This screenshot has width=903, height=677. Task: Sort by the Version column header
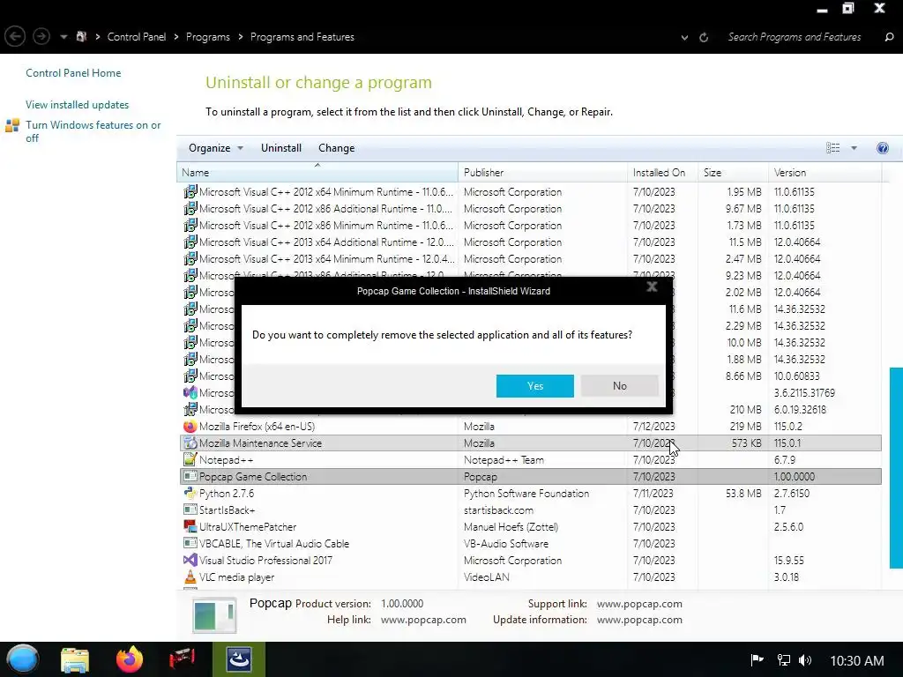pyautogui.click(x=825, y=172)
